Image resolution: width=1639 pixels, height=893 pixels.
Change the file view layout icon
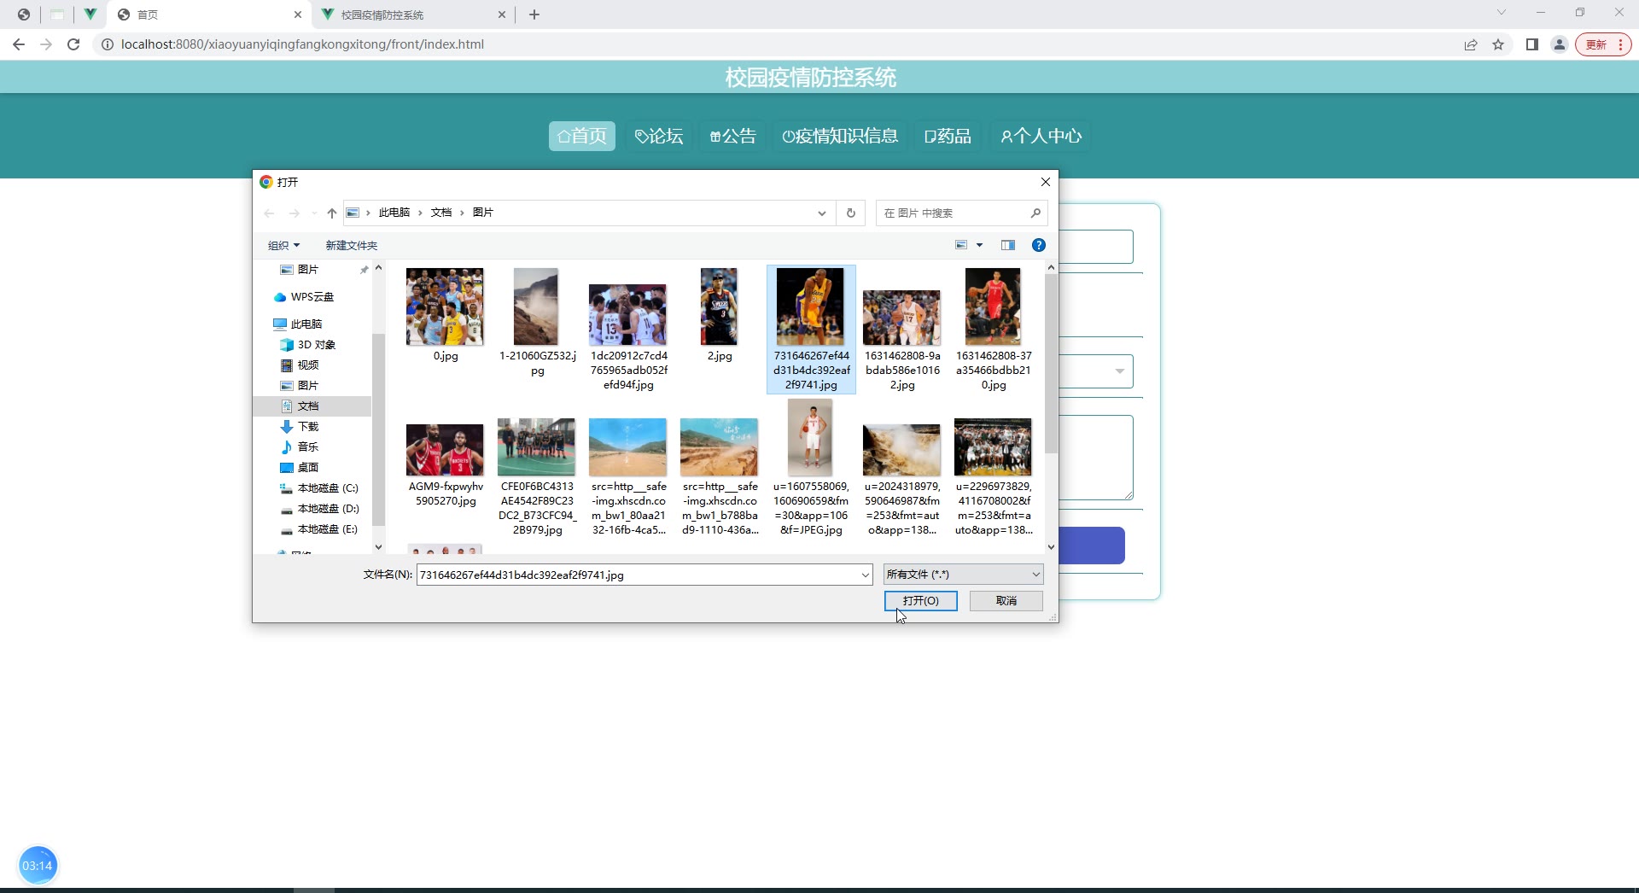pyautogui.click(x=961, y=245)
